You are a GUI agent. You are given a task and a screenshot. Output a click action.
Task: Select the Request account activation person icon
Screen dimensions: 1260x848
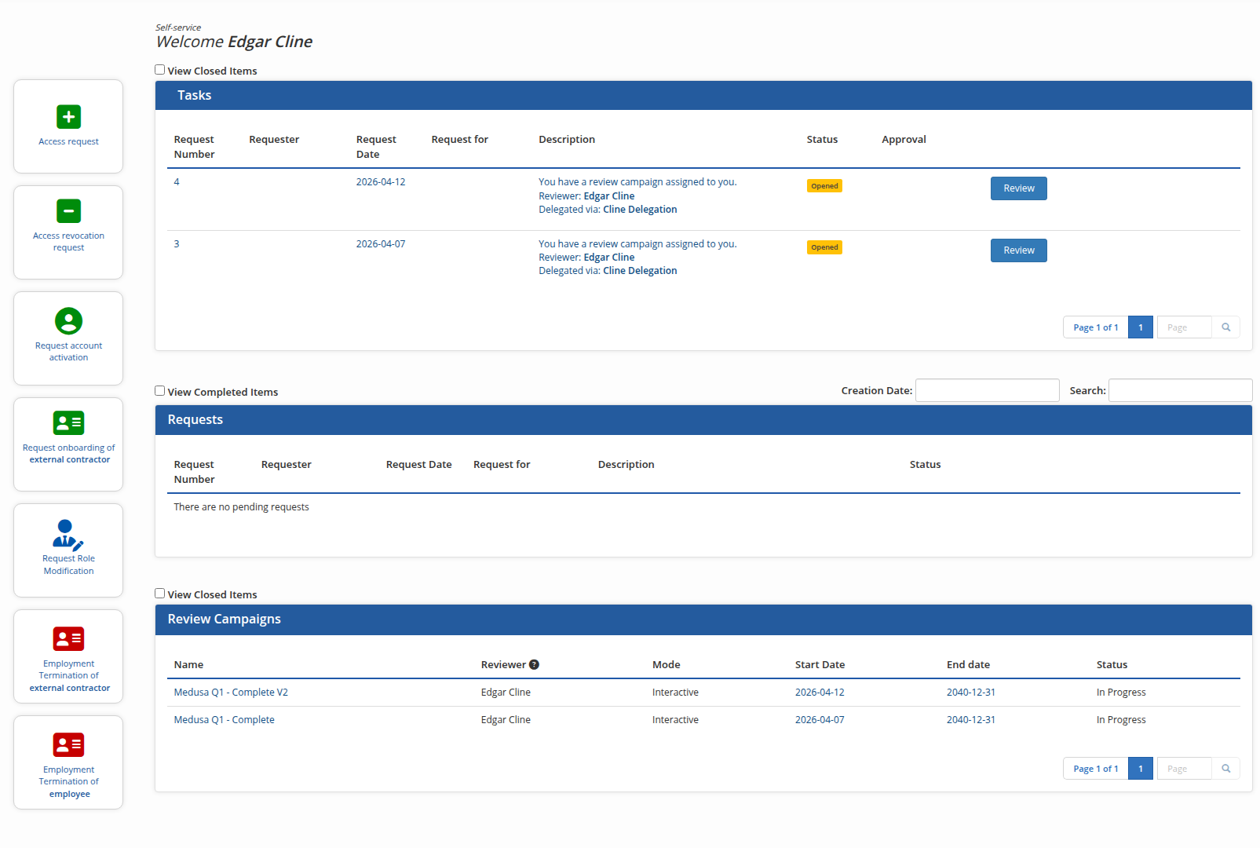(68, 321)
